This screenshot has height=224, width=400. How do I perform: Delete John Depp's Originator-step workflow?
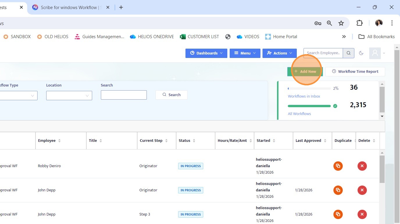[362, 190]
